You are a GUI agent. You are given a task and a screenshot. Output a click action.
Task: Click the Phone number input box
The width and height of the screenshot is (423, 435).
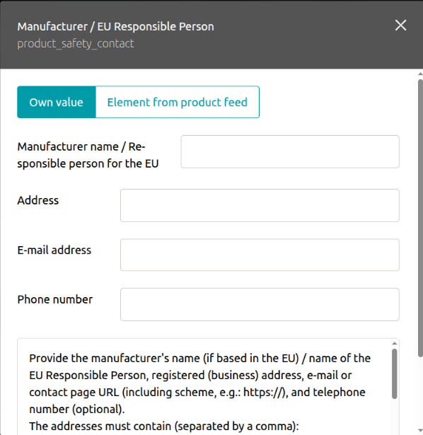click(x=260, y=305)
